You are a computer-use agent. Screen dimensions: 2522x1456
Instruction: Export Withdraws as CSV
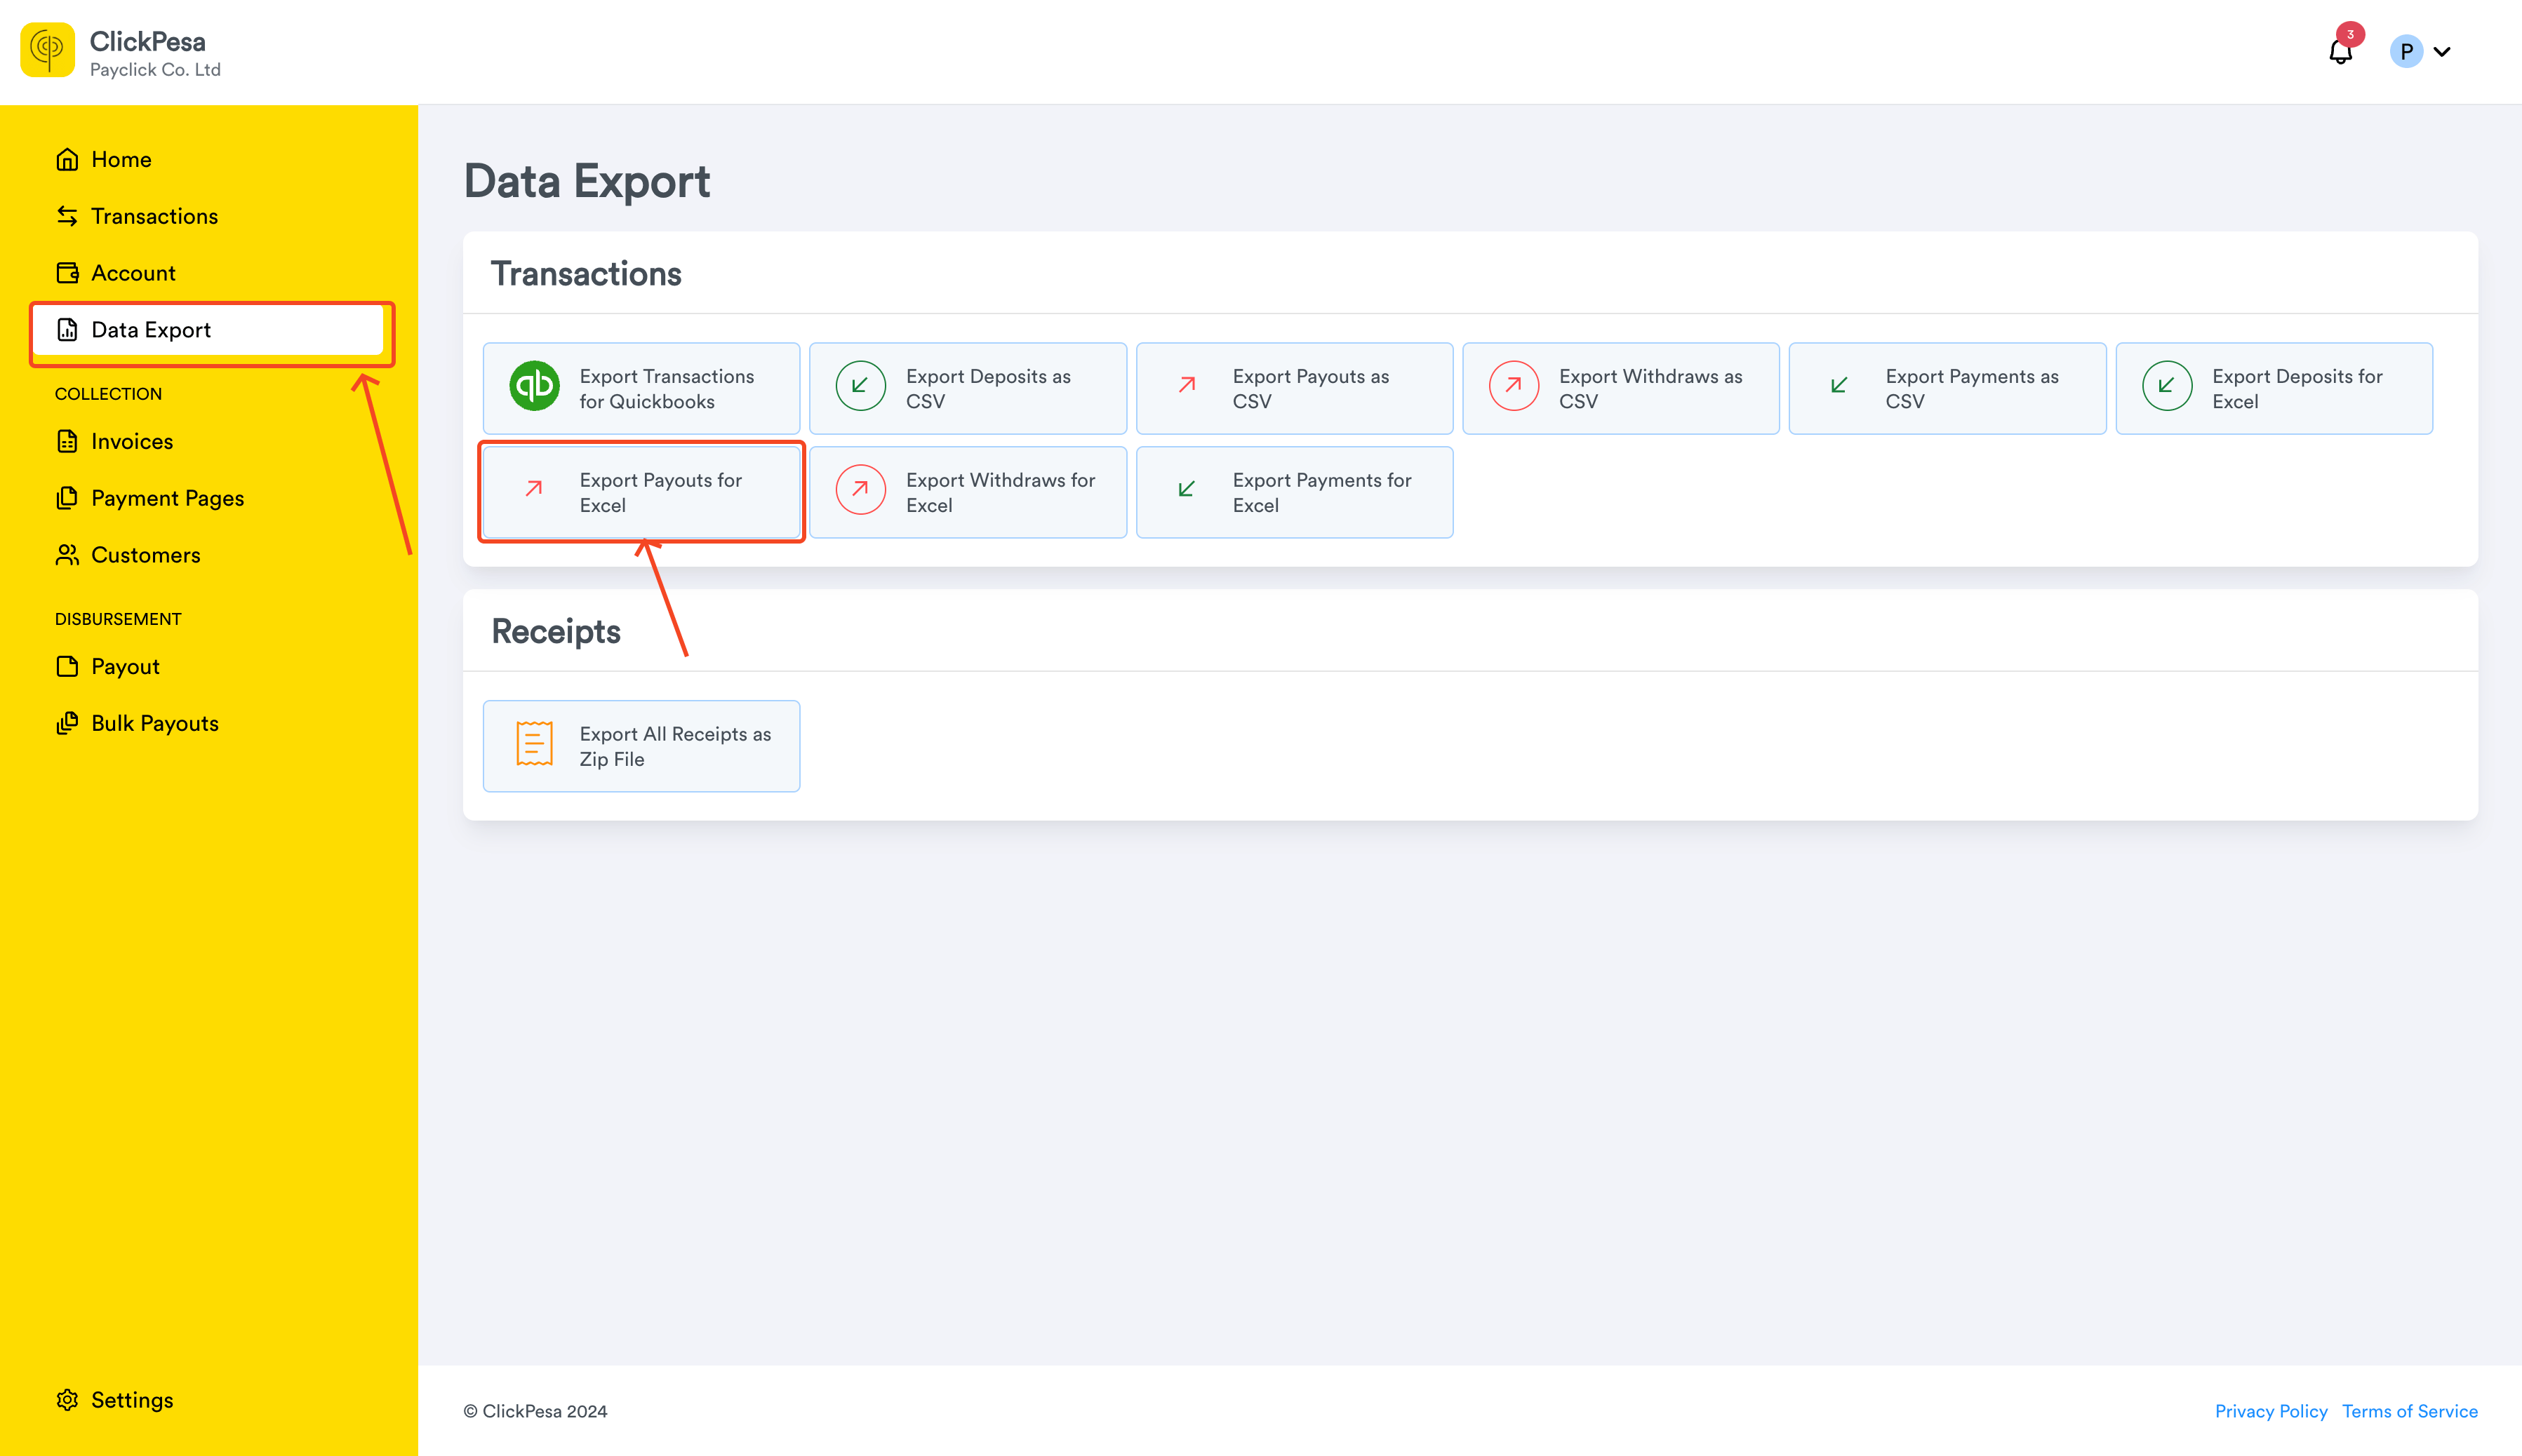pyautogui.click(x=1621, y=389)
